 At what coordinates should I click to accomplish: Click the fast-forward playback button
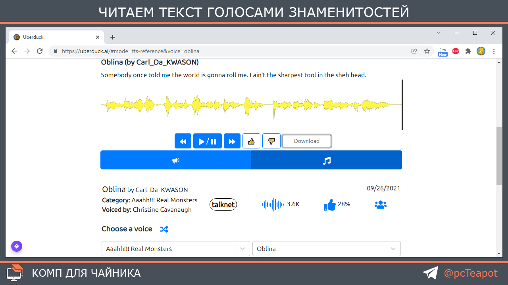pos(232,141)
